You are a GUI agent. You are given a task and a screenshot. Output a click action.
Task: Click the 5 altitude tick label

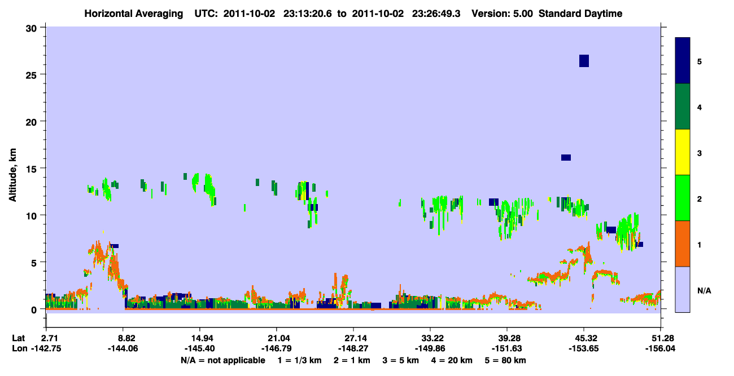(35, 262)
